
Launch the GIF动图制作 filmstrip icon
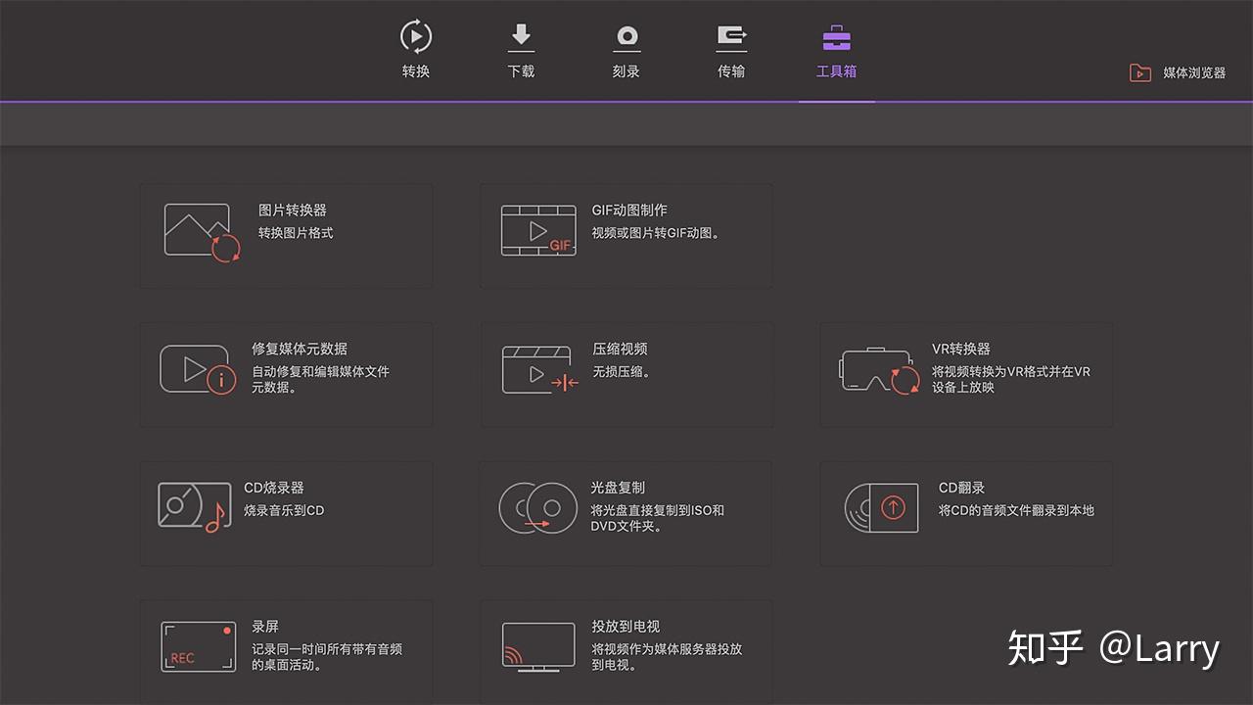[x=538, y=231]
